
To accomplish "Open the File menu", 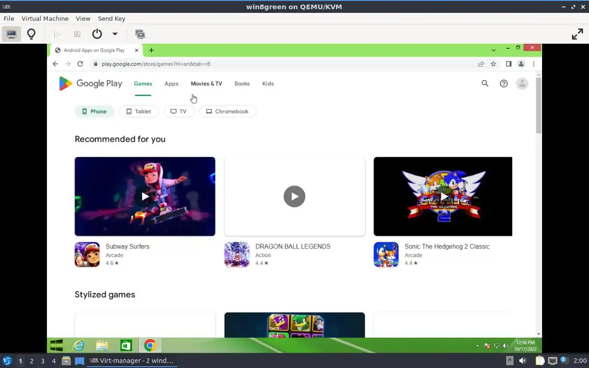I will 9,18.
